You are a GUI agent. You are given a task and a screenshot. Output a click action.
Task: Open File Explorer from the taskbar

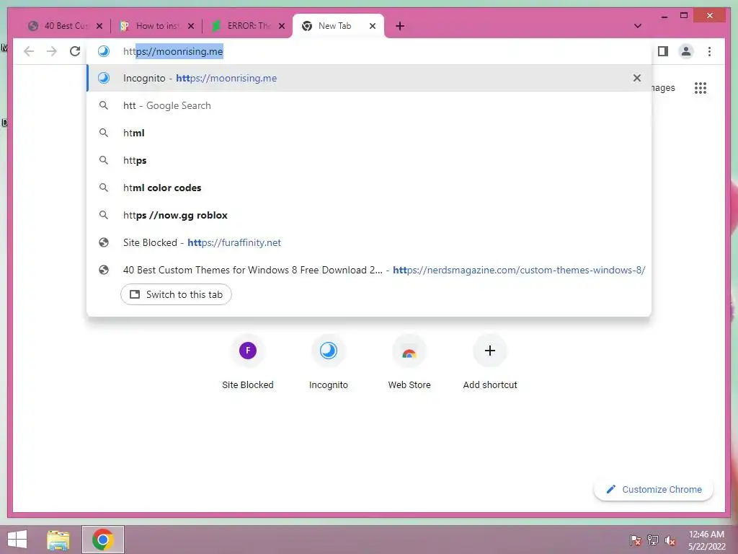pos(58,540)
